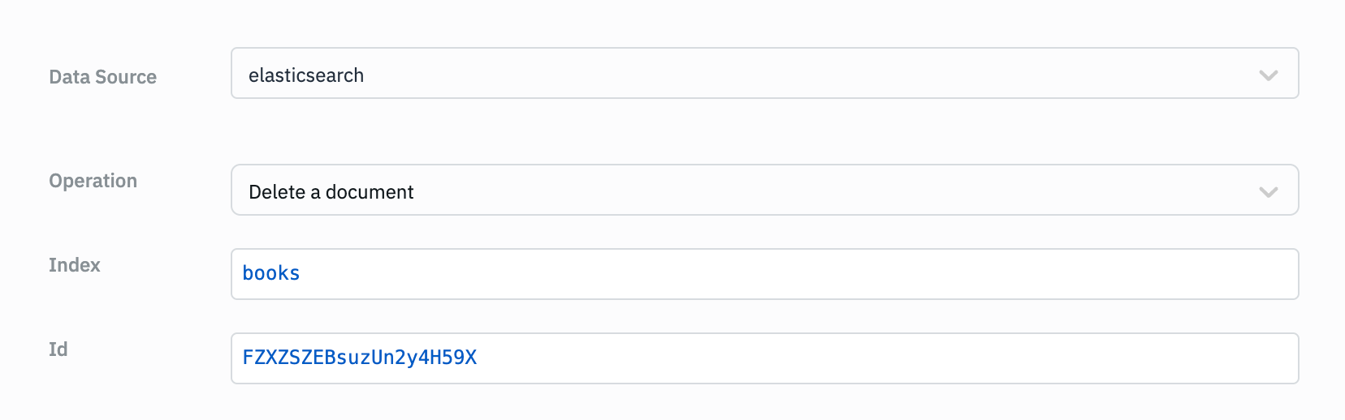Click empty space inside Index field
This screenshot has height=420, width=1345.
coord(812,274)
